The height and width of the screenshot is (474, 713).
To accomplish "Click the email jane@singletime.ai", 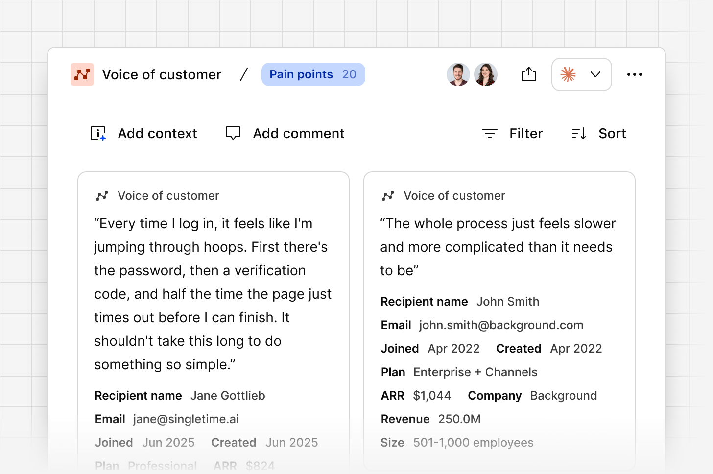I will click(186, 419).
